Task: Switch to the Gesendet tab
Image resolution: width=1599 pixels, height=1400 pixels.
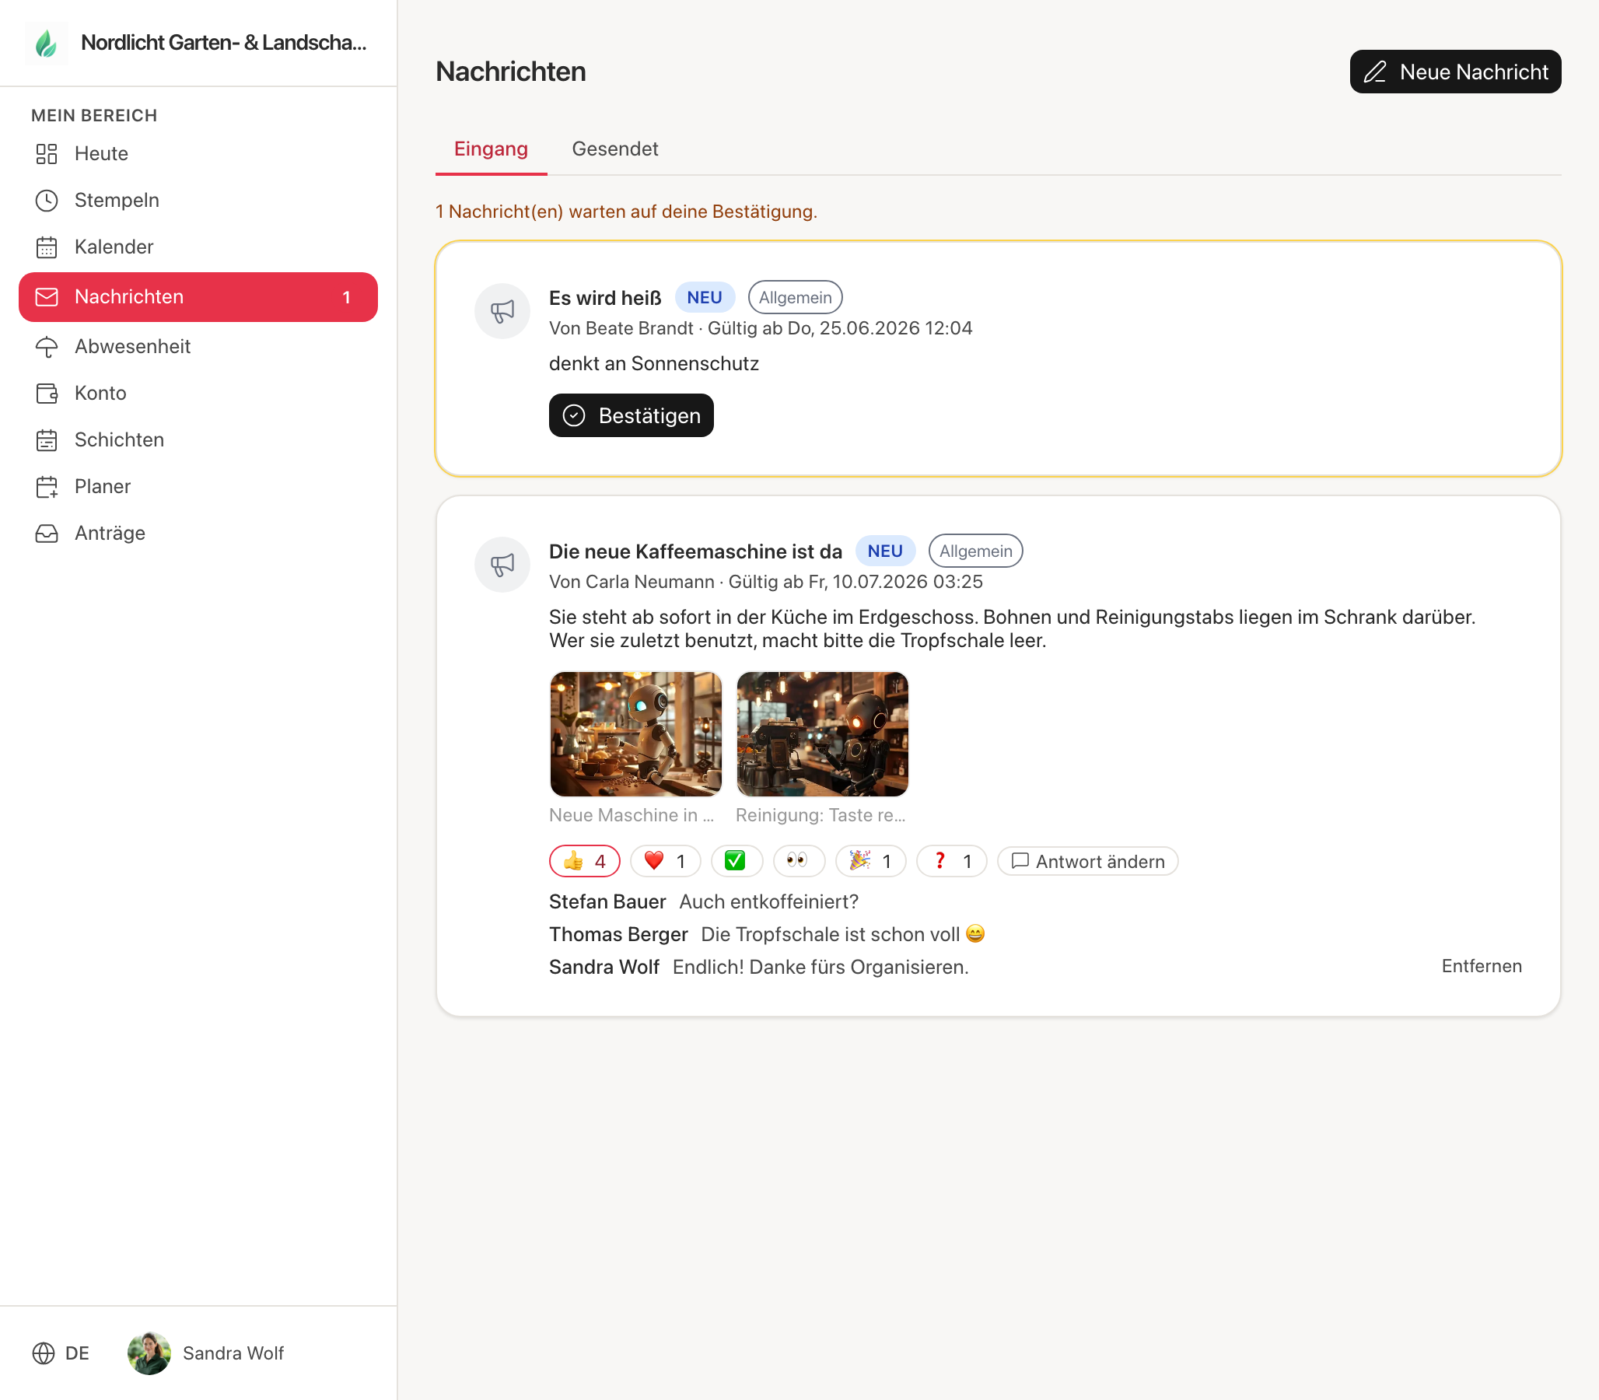Action: tap(614, 149)
